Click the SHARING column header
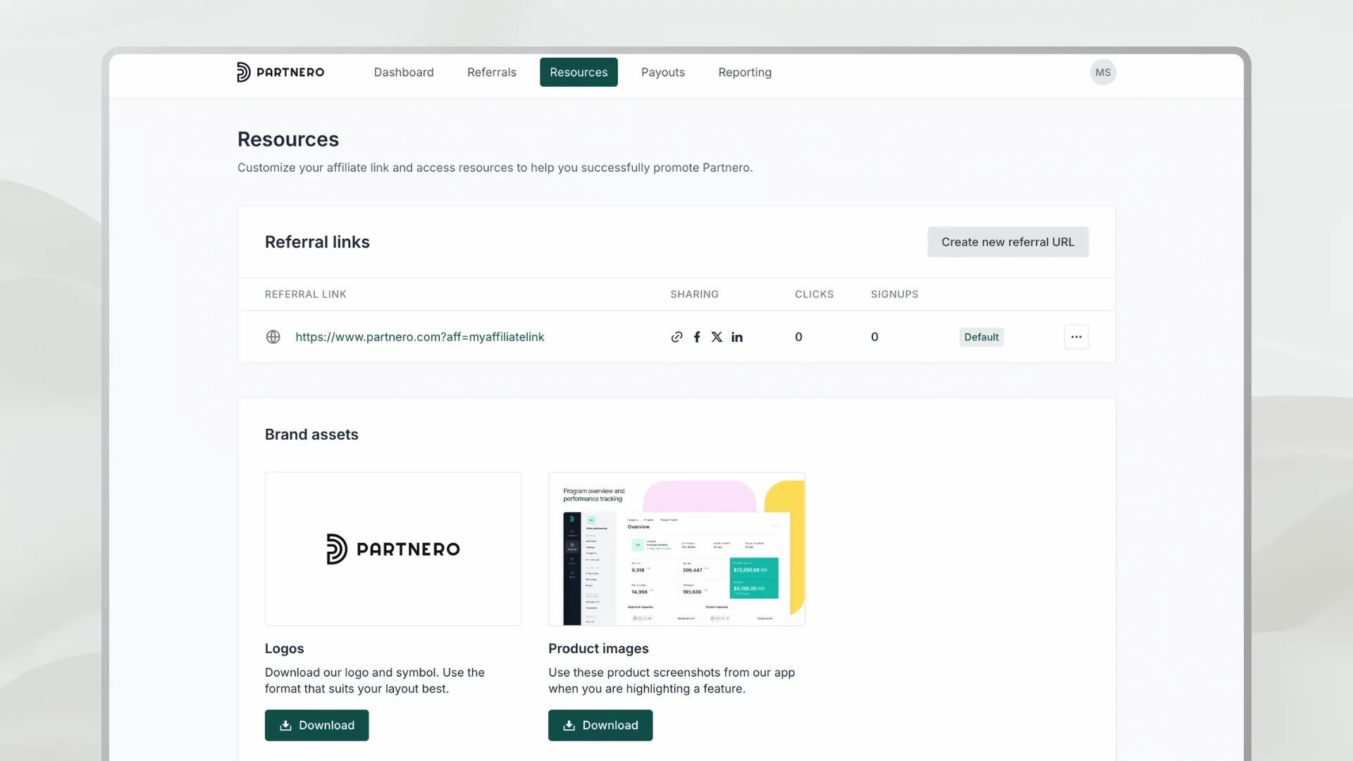The height and width of the screenshot is (761, 1353). click(694, 294)
